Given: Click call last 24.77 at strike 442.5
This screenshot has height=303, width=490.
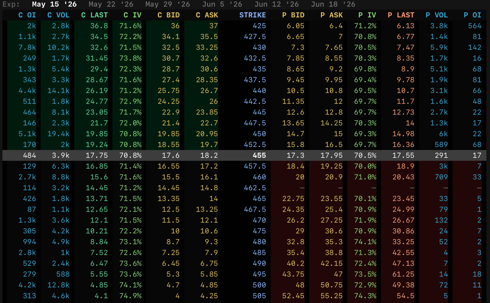Looking at the screenshot, I should pyautogui.click(x=96, y=101).
